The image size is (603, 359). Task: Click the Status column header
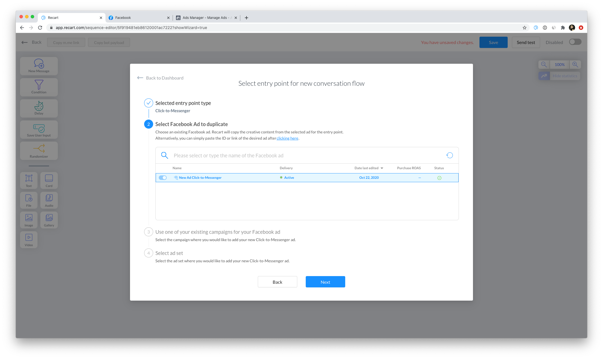click(439, 168)
